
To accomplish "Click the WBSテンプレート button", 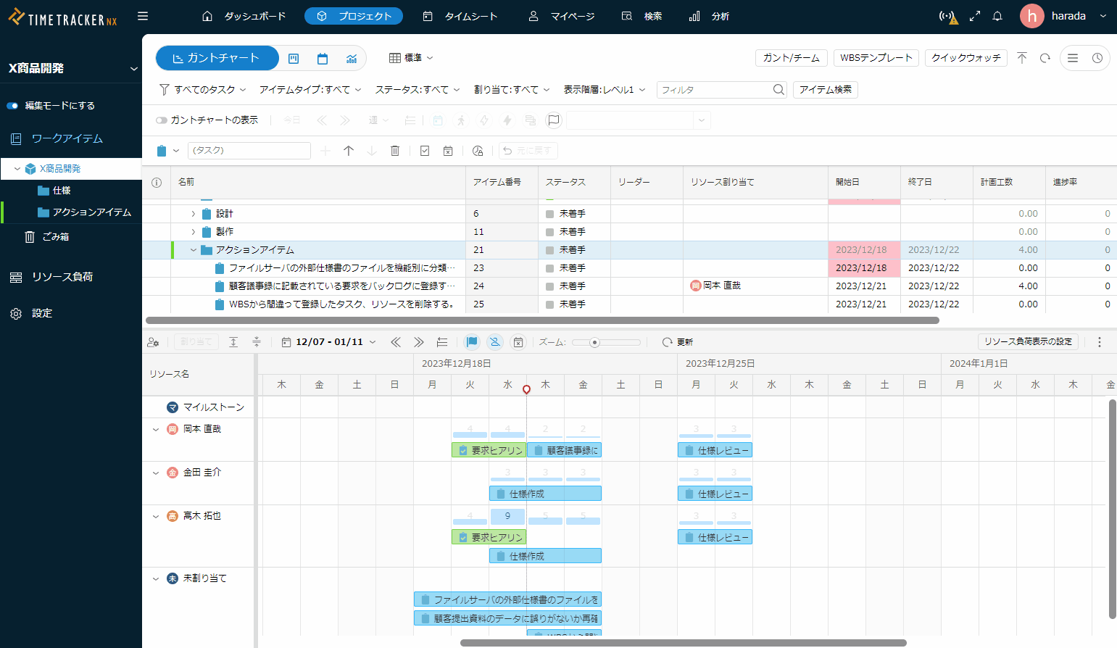I will (x=876, y=58).
